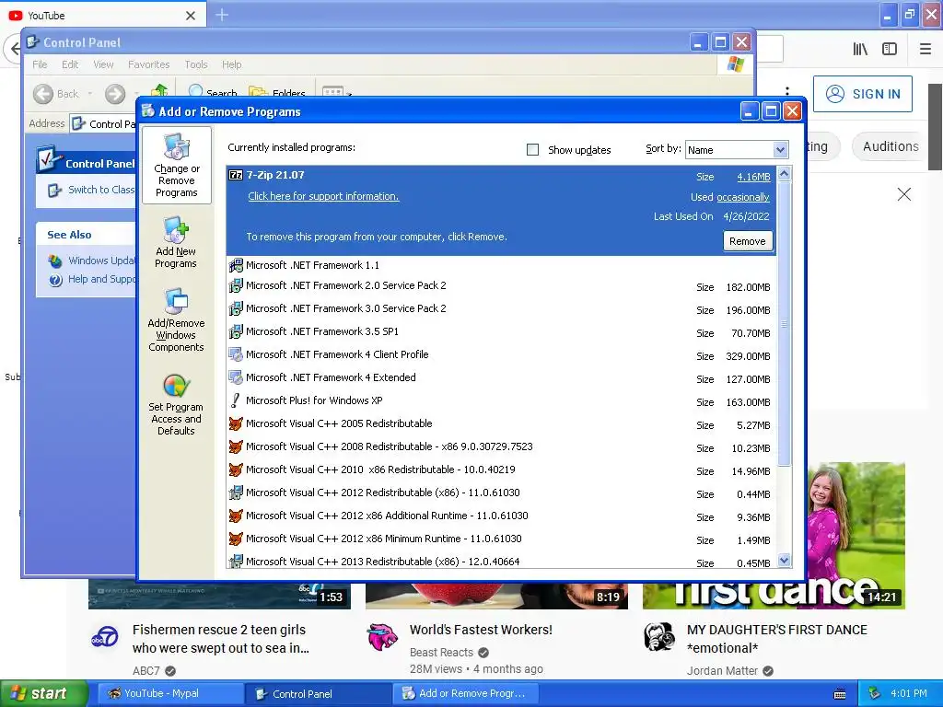Open browser hamburger menu icon
Viewport: 943px width, 707px height.
[x=926, y=49]
